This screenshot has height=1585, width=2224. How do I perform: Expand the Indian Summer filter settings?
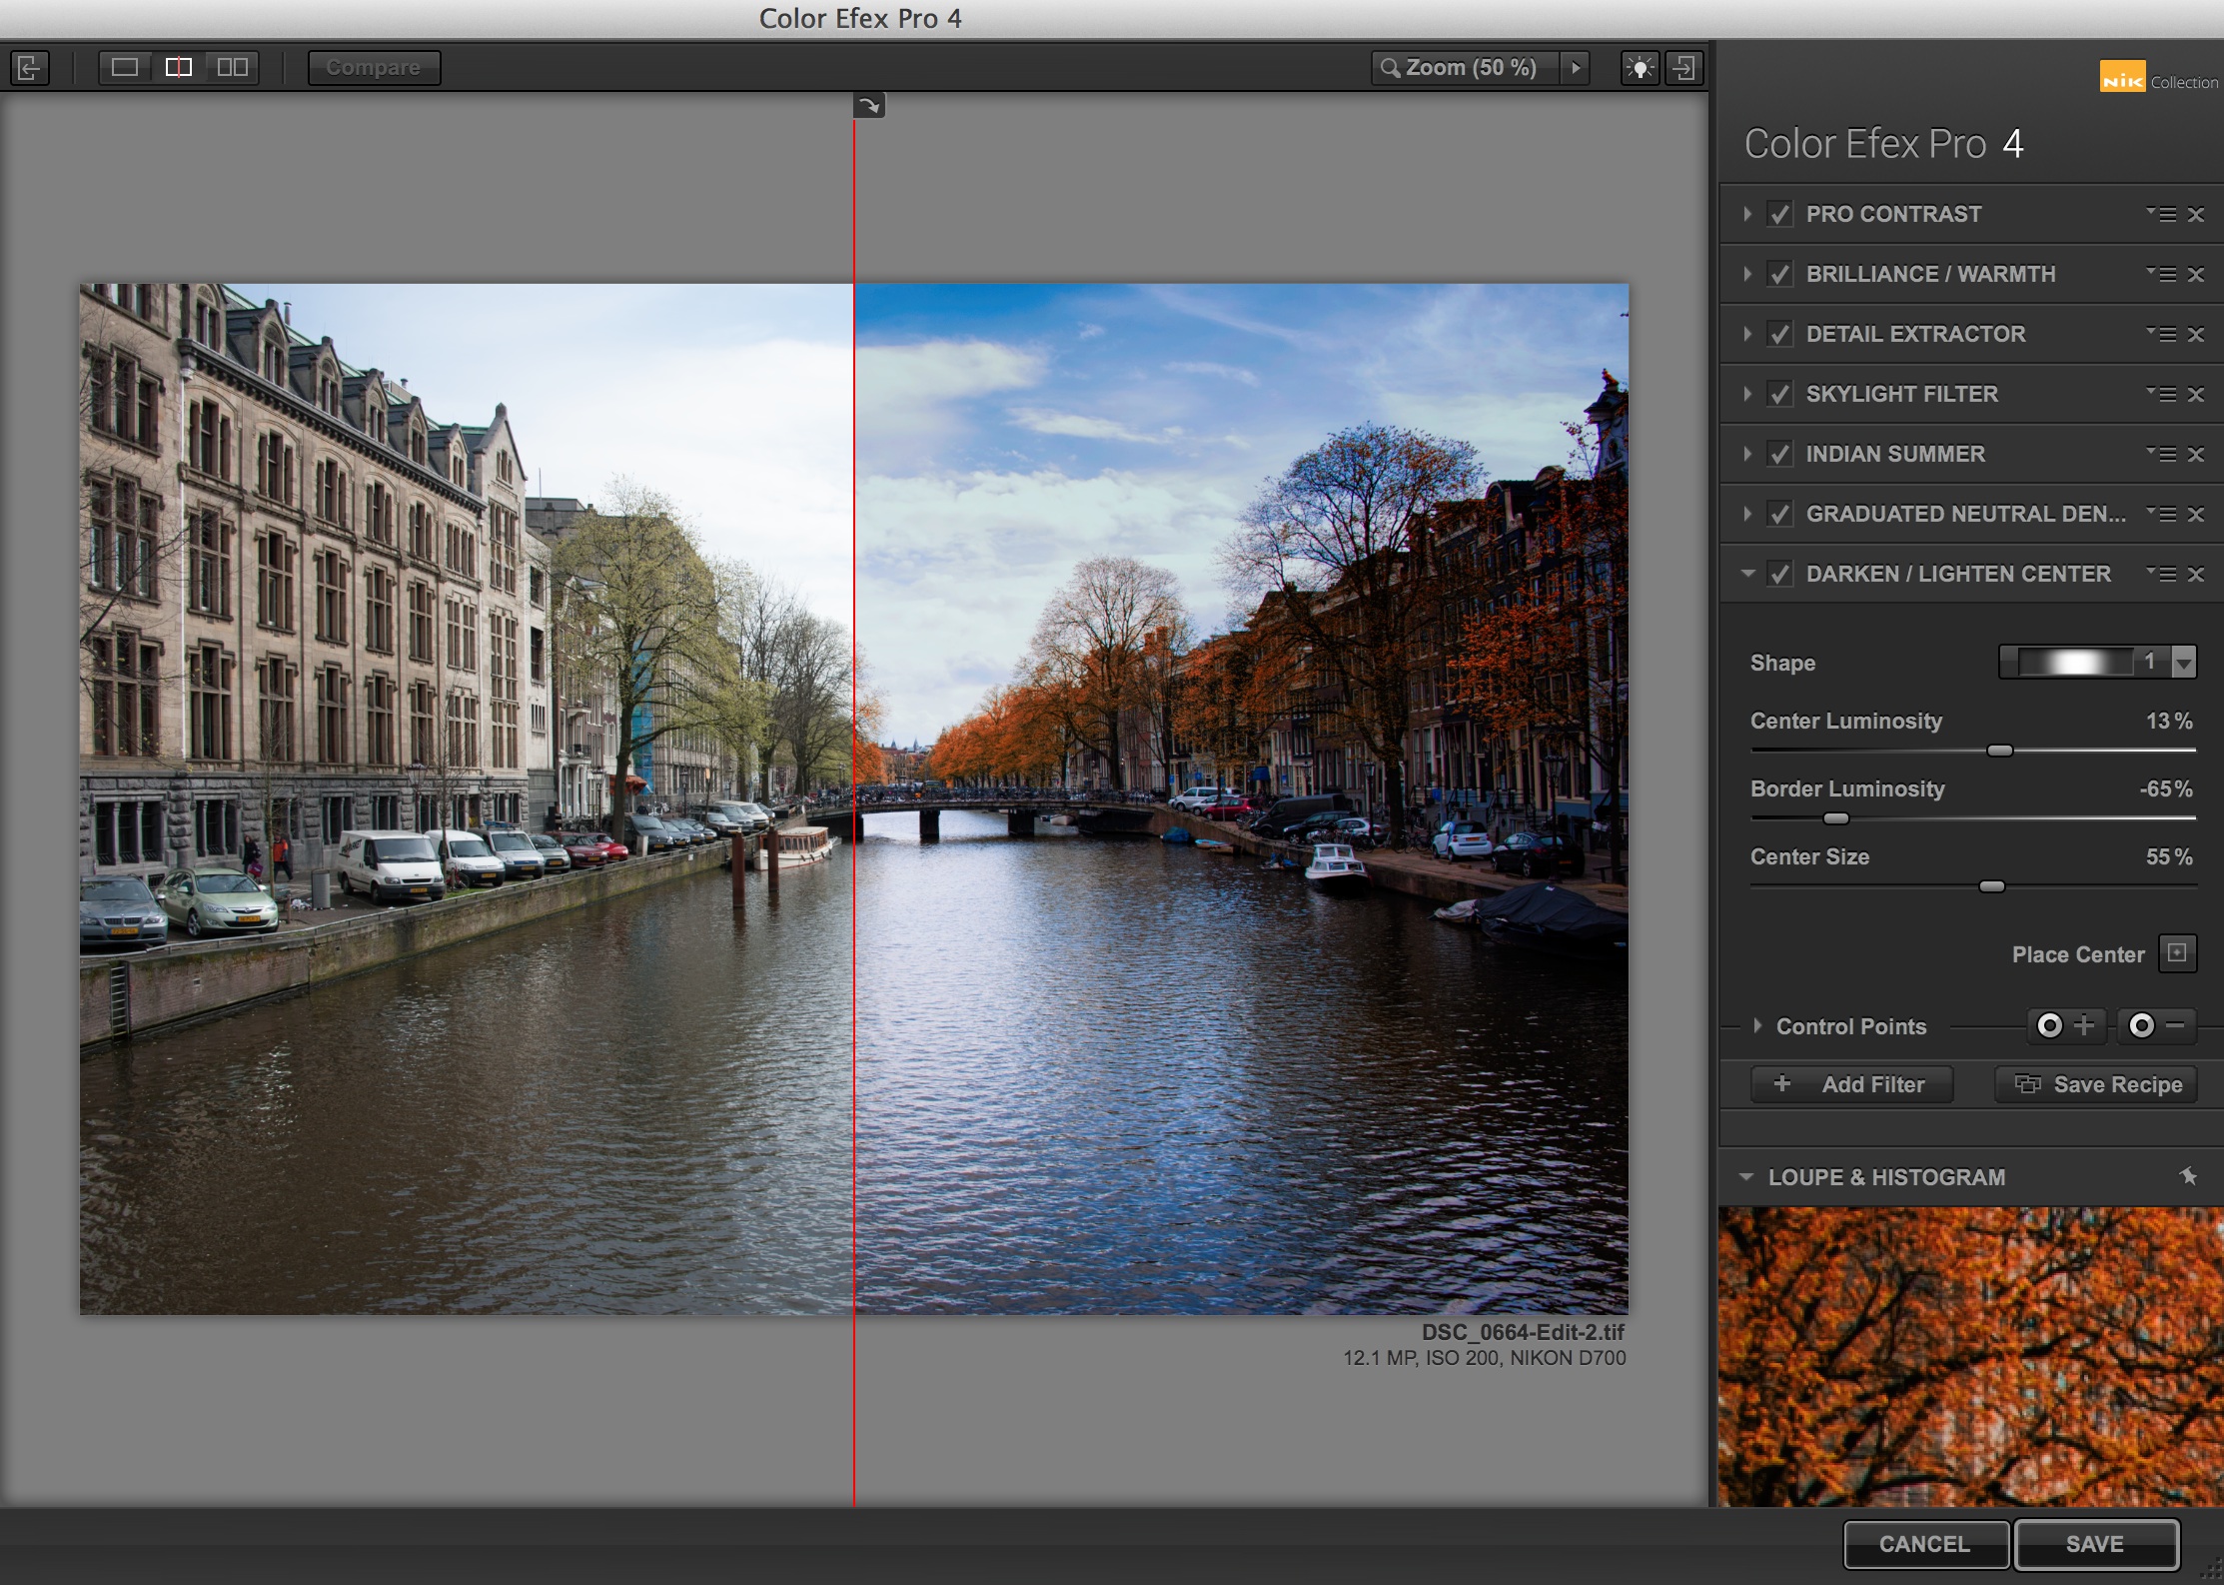coord(1747,454)
